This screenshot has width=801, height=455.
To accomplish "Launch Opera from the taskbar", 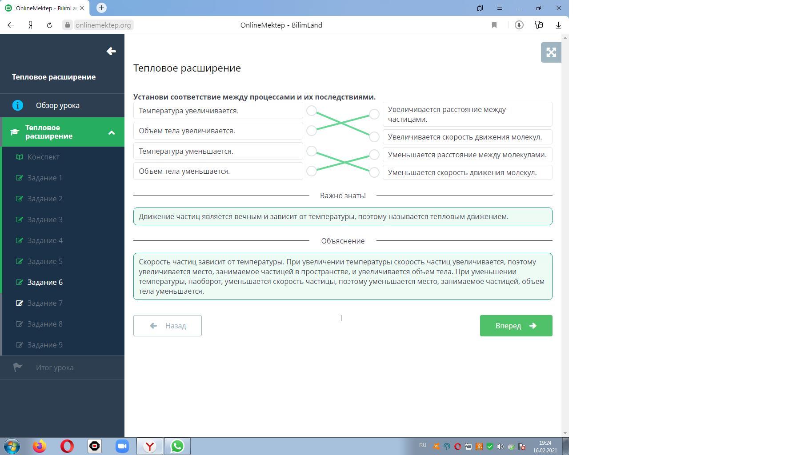I will [x=67, y=446].
